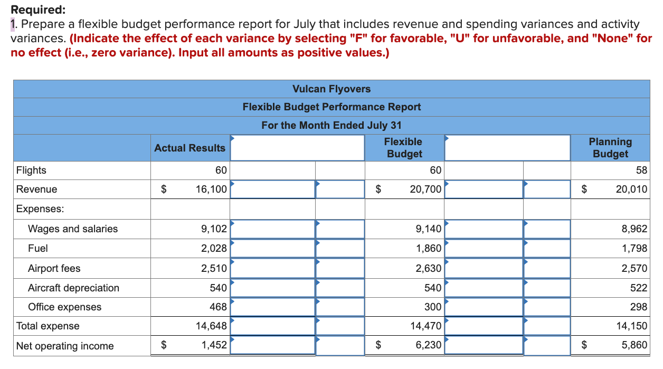Screen dimensions: 663x369
Task: Open Airport fees F/U dropdown left of 2,570
Action: coord(547,268)
